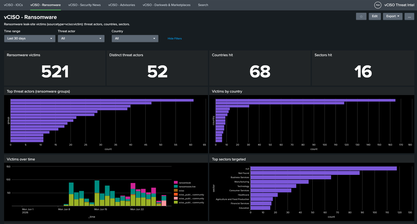Screen dimensions: 417x224
Task: Click the Hide Filters link
Action: (175, 38)
